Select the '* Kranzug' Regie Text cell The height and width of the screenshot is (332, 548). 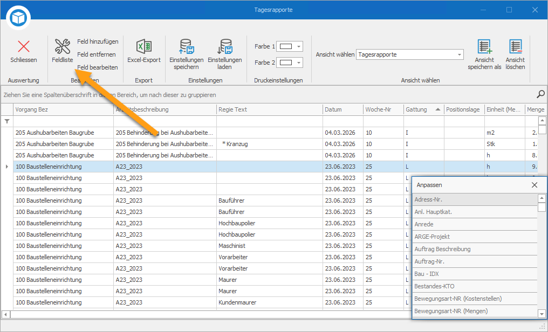tap(269, 144)
